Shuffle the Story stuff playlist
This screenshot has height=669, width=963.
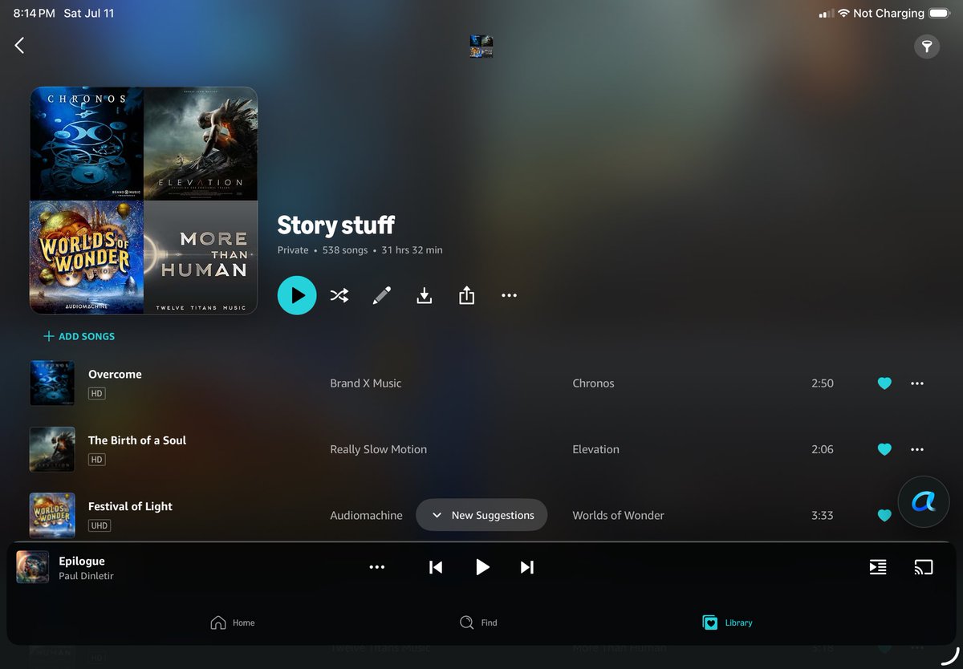(x=339, y=295)
